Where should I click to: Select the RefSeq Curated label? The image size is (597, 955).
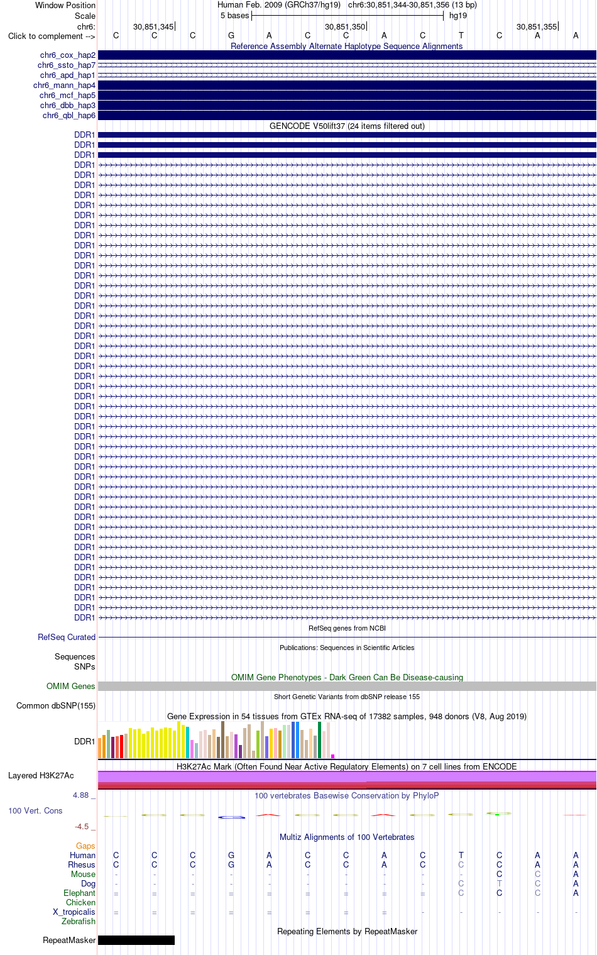(67, 637)
